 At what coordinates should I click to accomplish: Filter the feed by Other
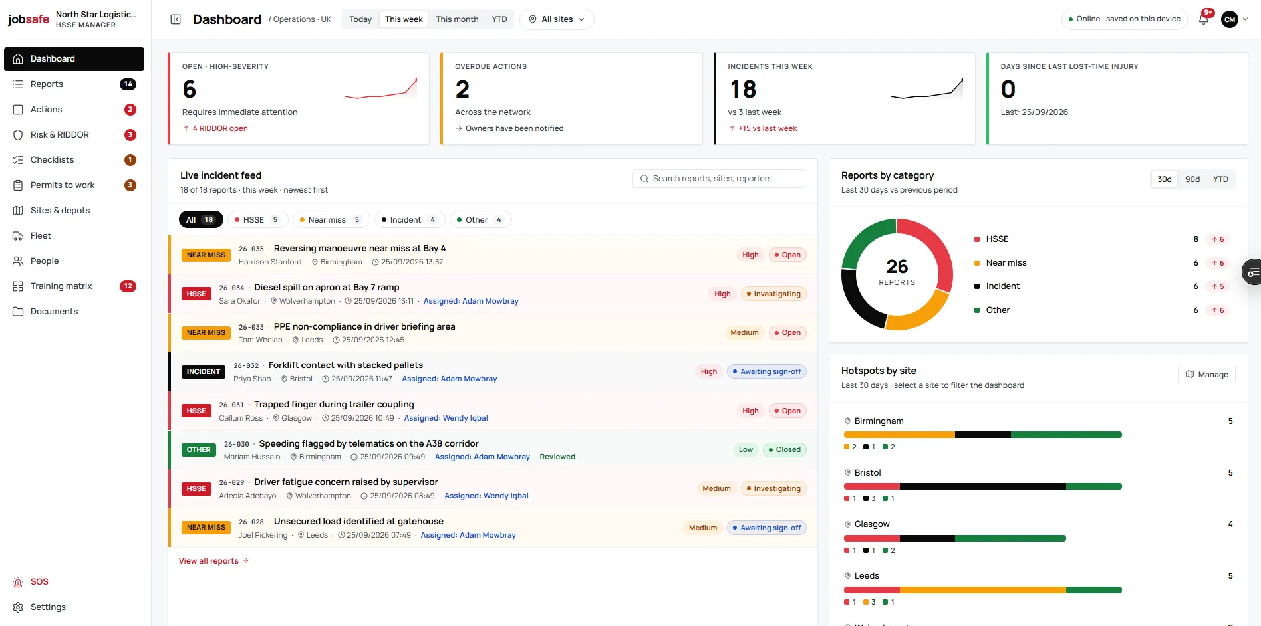pos(481,220)
